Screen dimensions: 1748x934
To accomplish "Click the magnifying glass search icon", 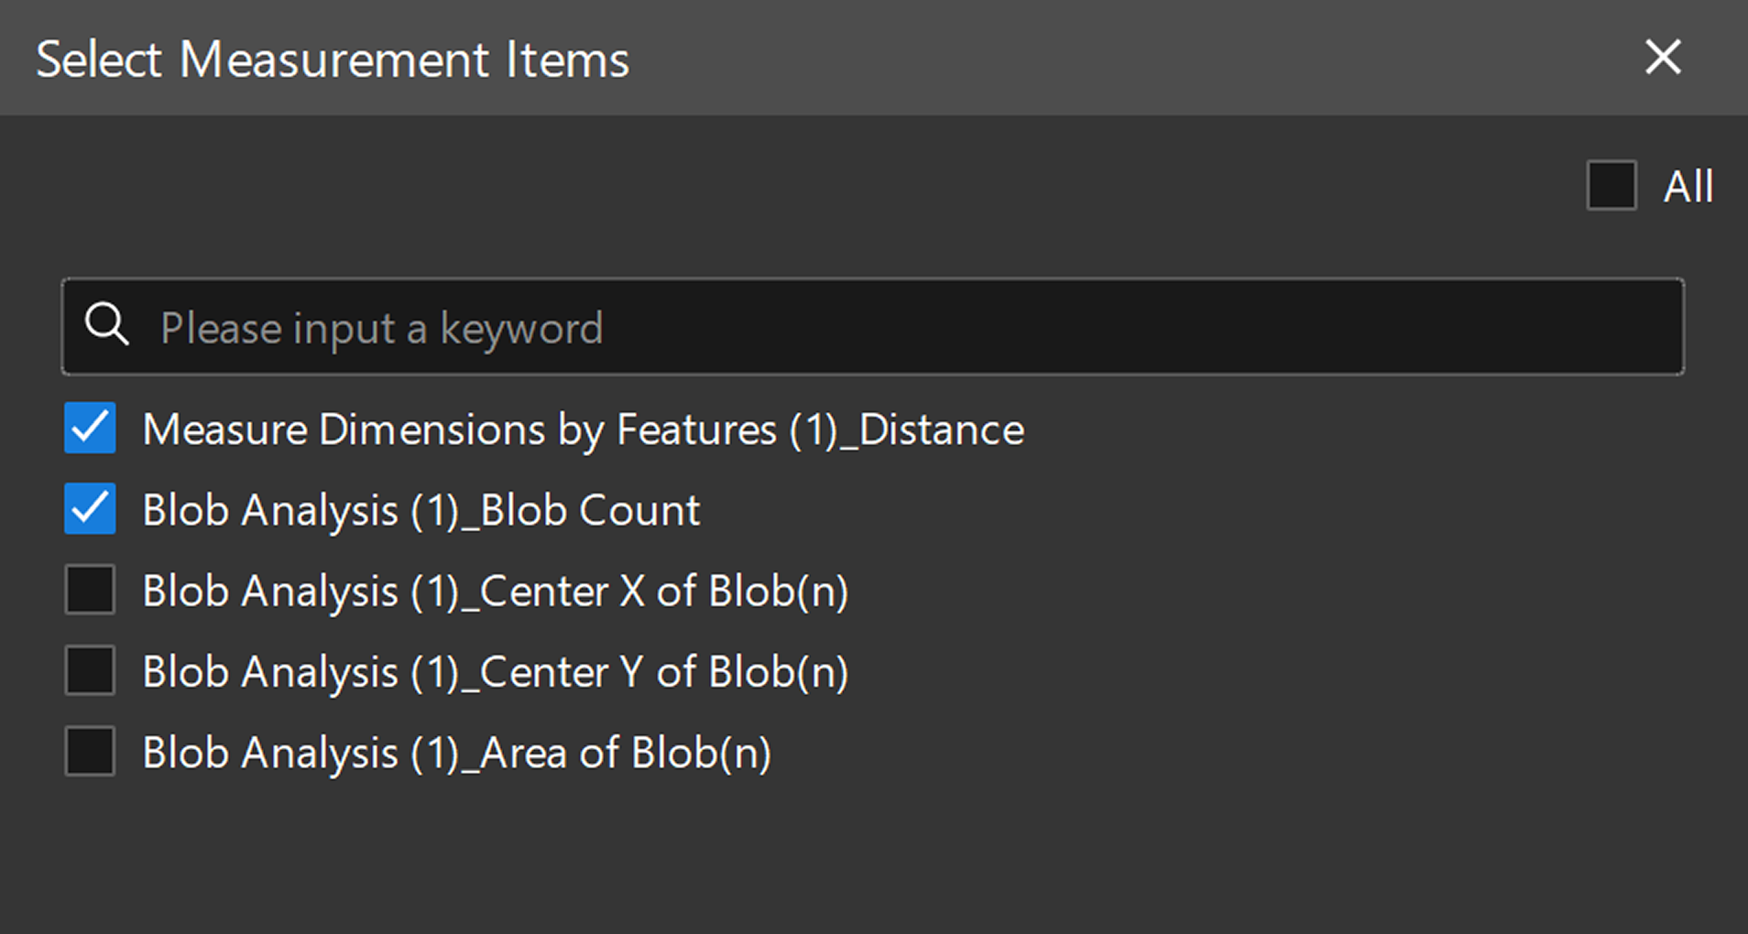I will pos(107,327).
